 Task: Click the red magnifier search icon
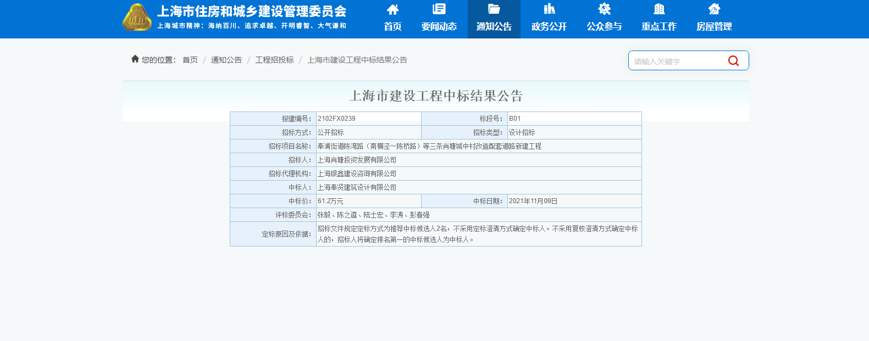click(x=733, y=61)
